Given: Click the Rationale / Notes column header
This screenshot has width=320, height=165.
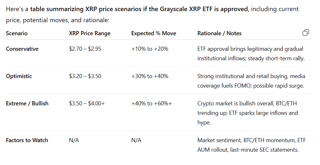Looking at the screenshot, I should [x=219, y=33].
